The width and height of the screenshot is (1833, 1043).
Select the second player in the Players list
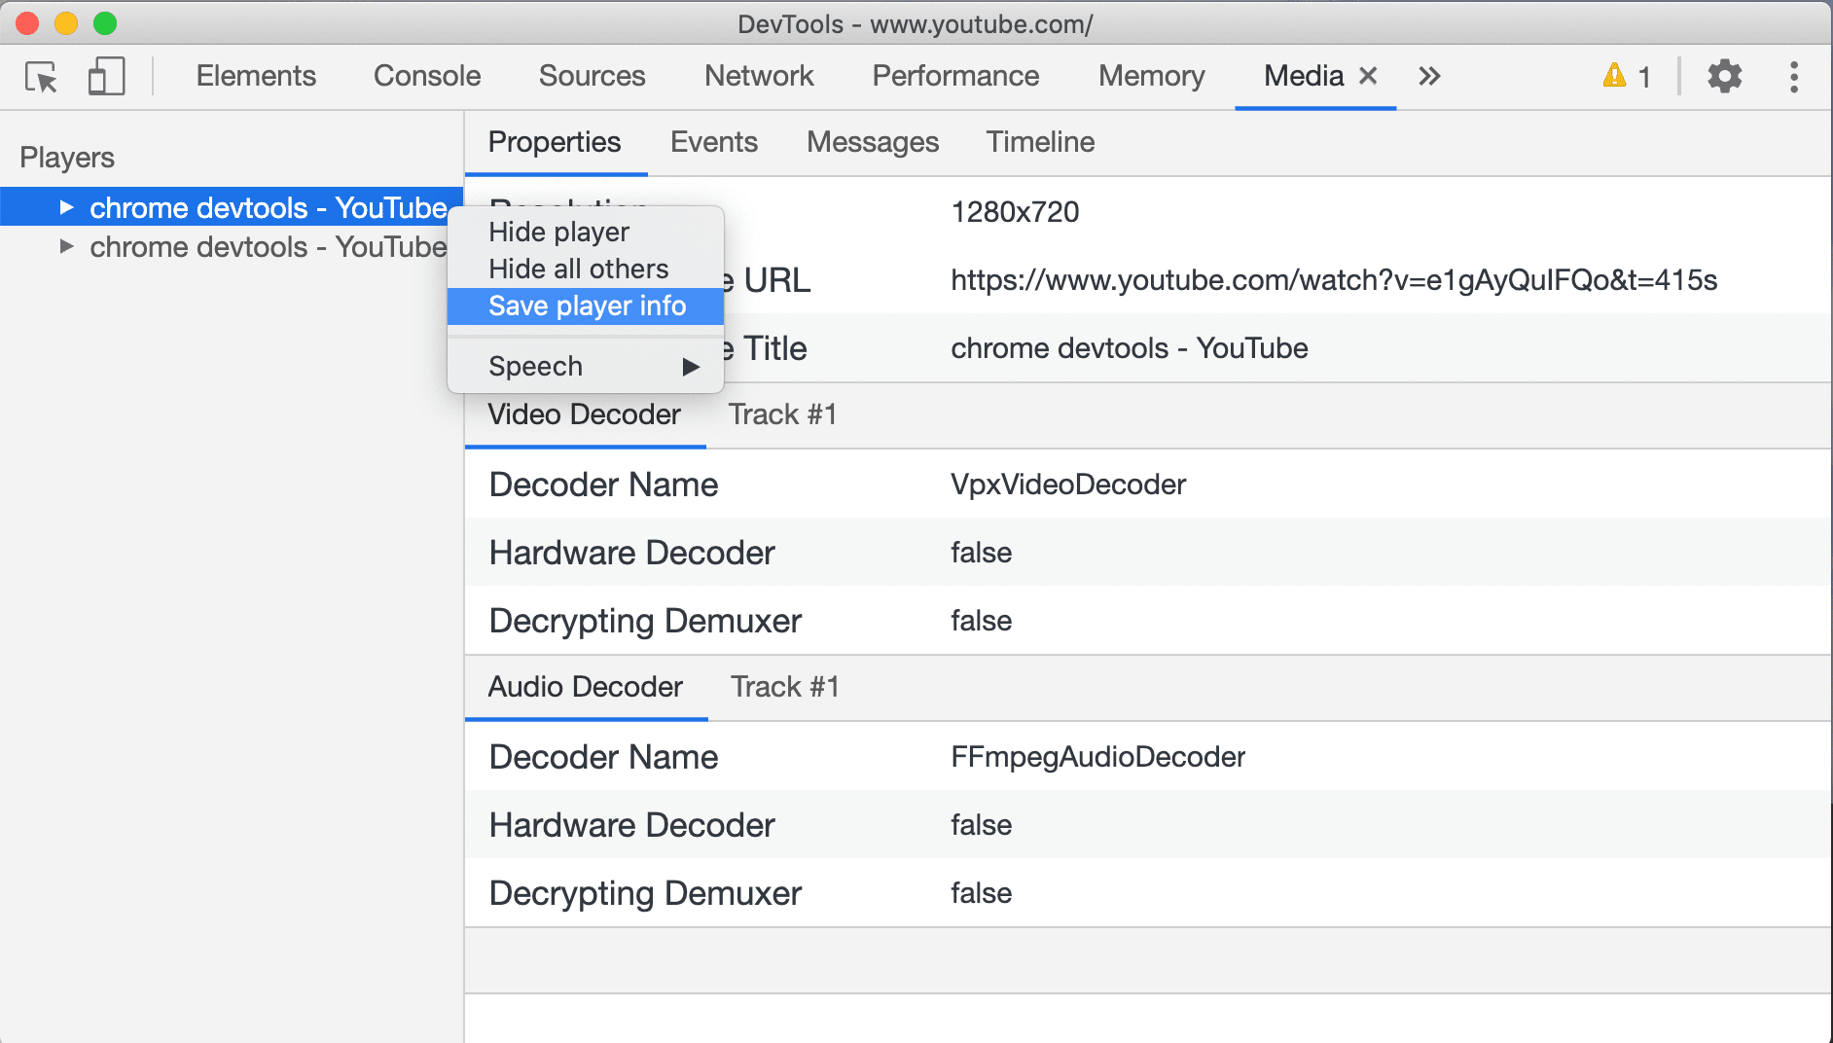pyautogui.click(x=267, y=246)
